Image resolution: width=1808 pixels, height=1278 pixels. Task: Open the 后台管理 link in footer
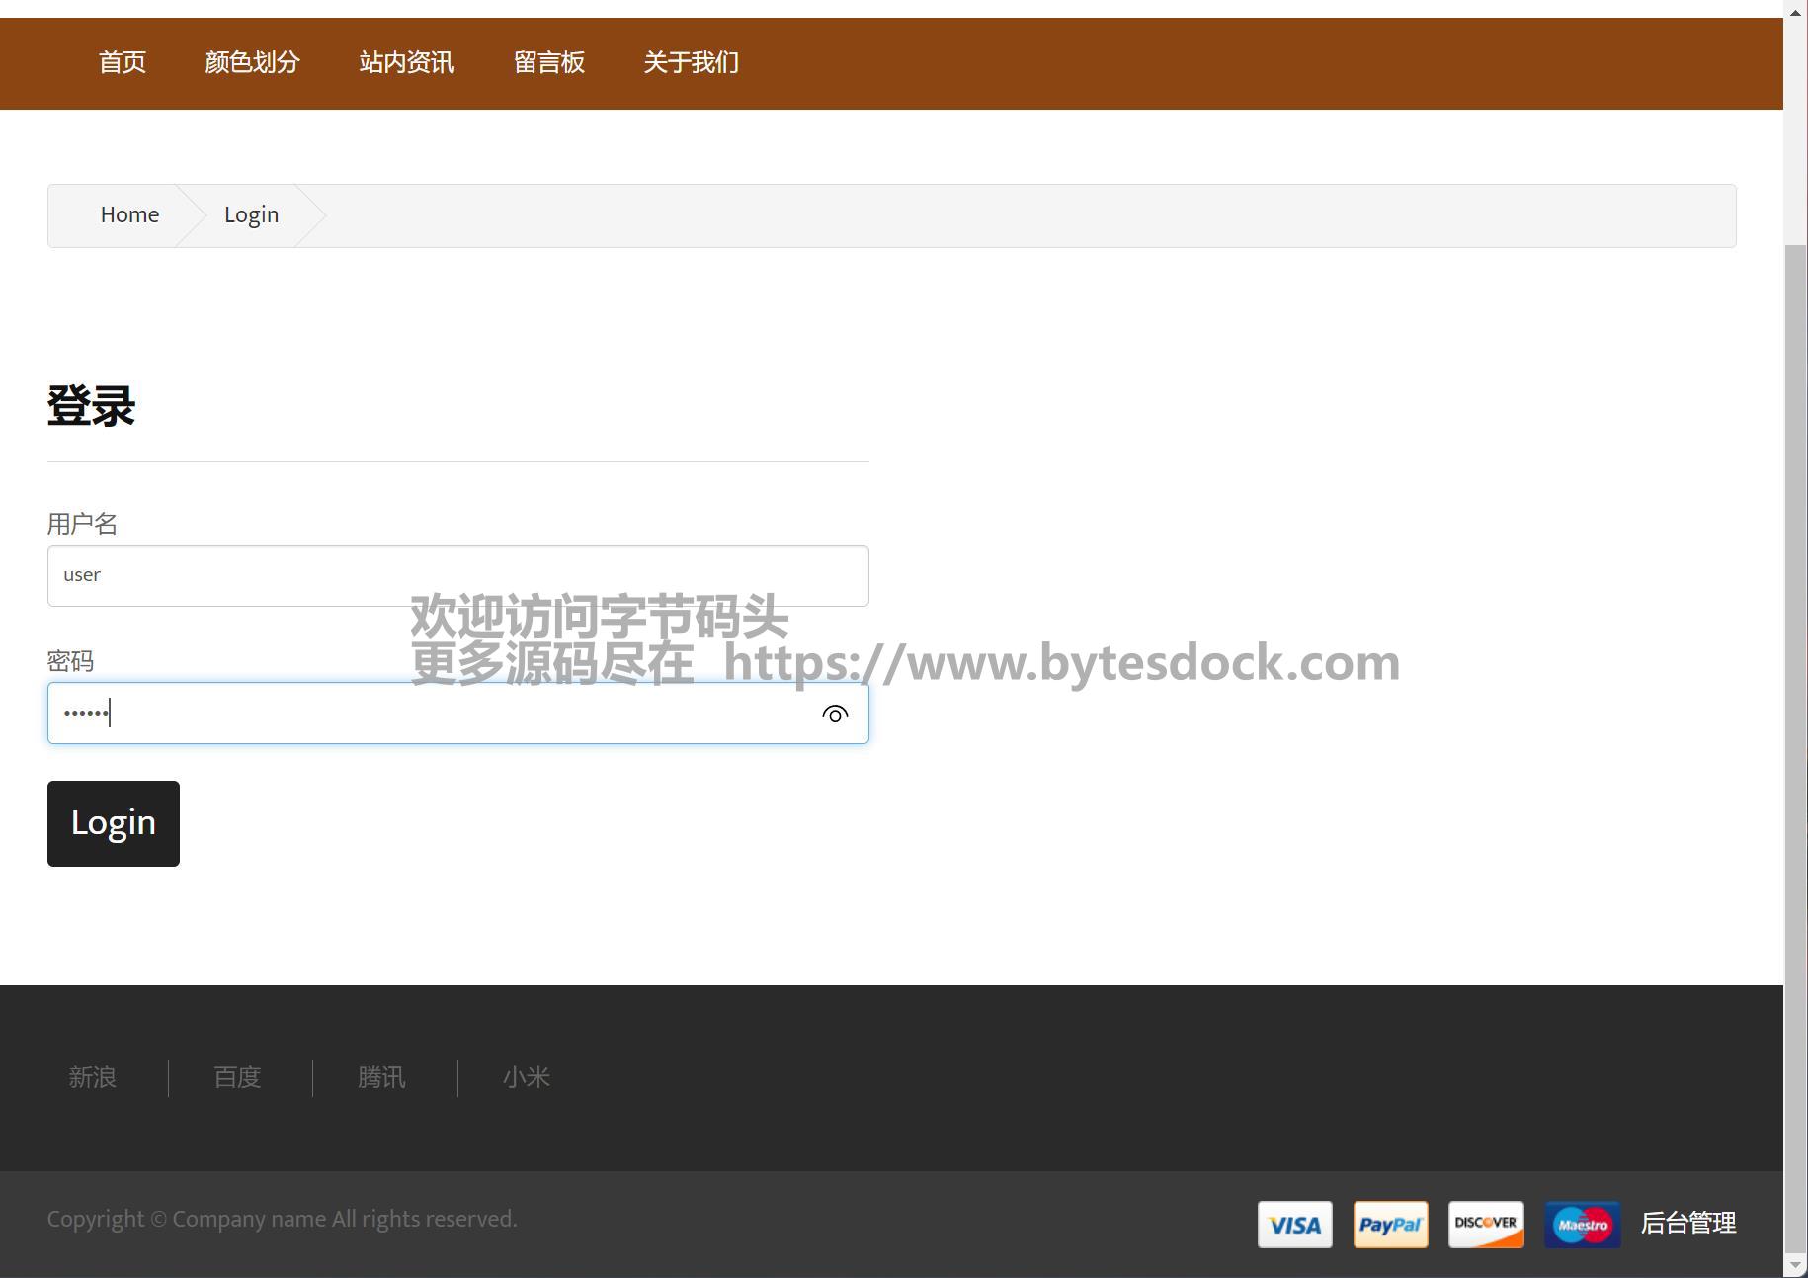pos(1687,1224)
